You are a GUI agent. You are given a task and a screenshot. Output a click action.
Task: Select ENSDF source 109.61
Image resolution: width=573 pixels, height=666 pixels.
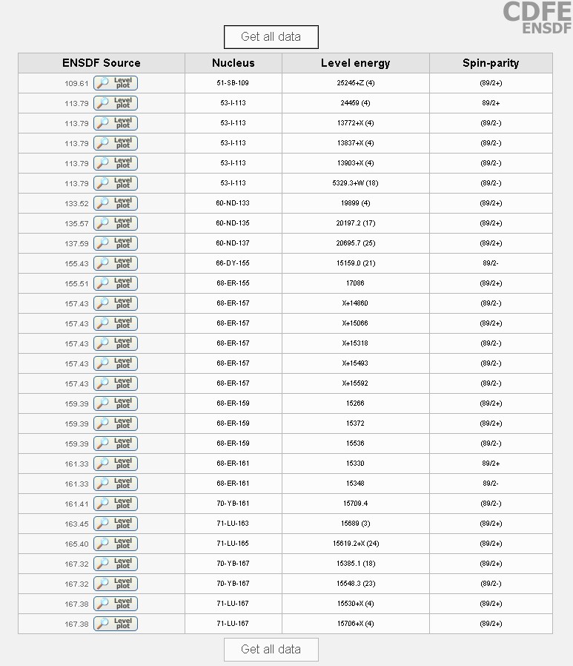click(x=76, y=83)
